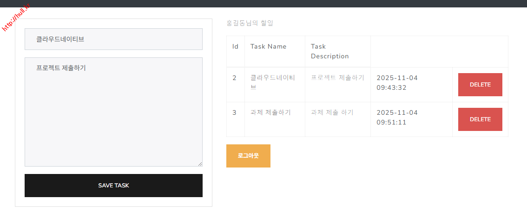Click the Task Description column header
The height and width of the screenshot is (211, 527).
tap(329, 51)
